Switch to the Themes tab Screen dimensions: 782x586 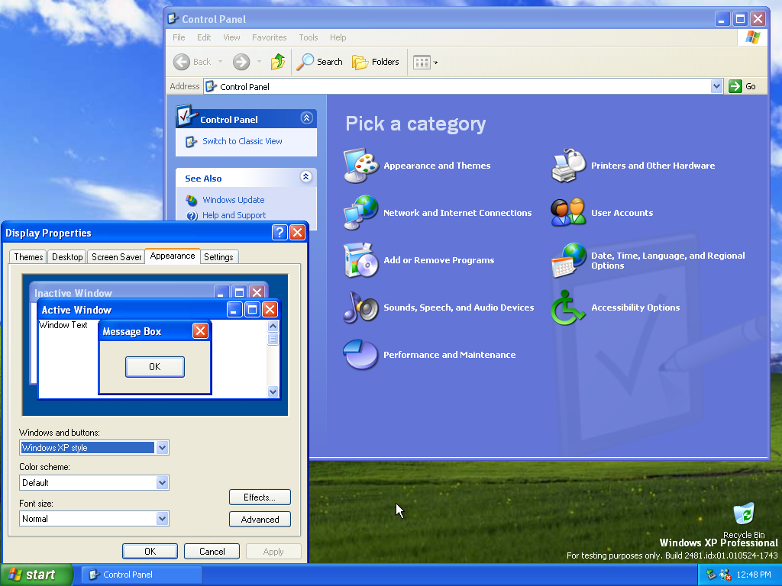tap(28, 257)
